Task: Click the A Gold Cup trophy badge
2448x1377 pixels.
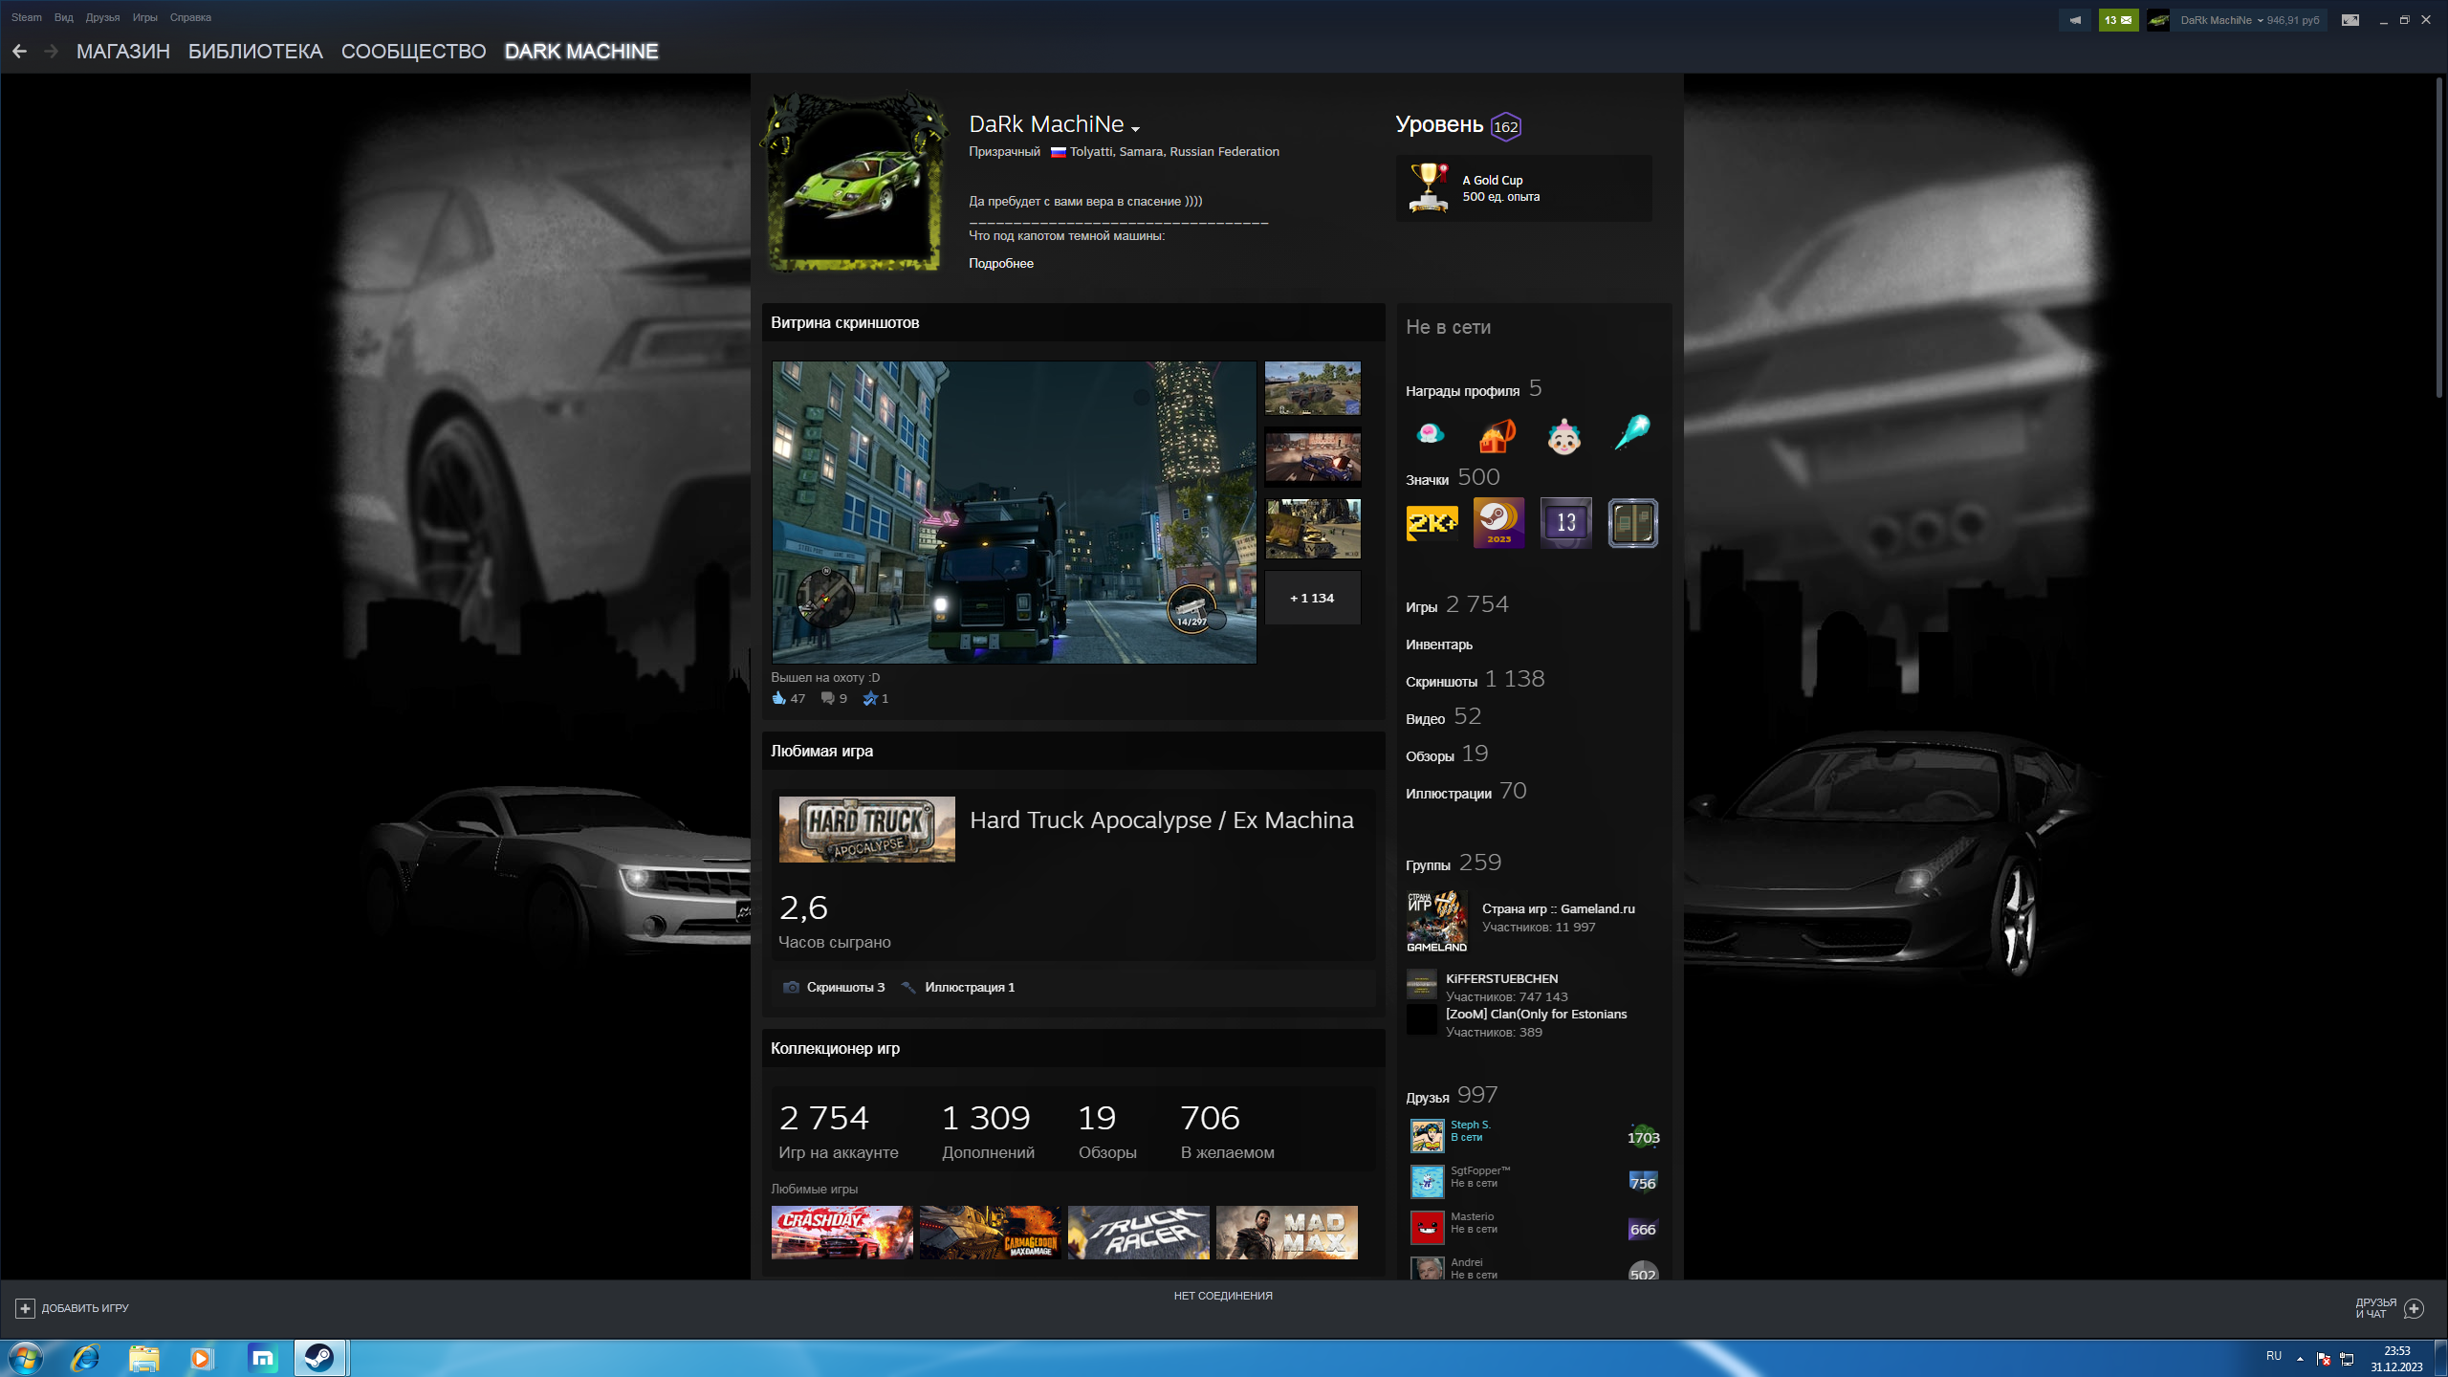Action: coord(1429,187)
